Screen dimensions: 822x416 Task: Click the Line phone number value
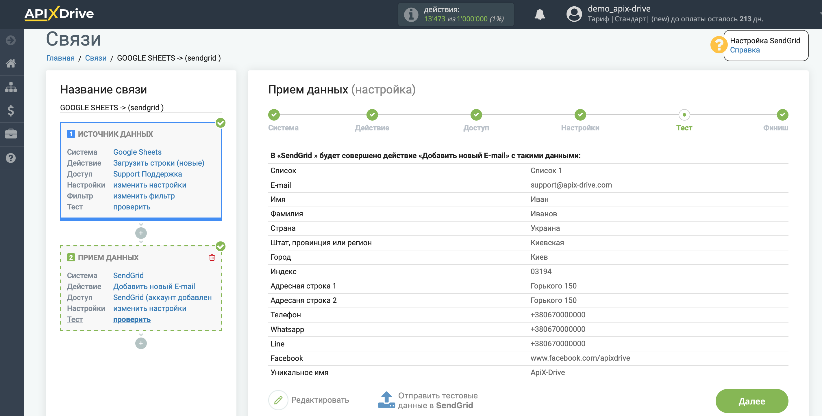click(558, 343)
